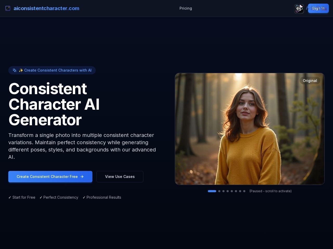Click the Sign In button
Screen dimensions: 333x249
click(x=318, y=8)
